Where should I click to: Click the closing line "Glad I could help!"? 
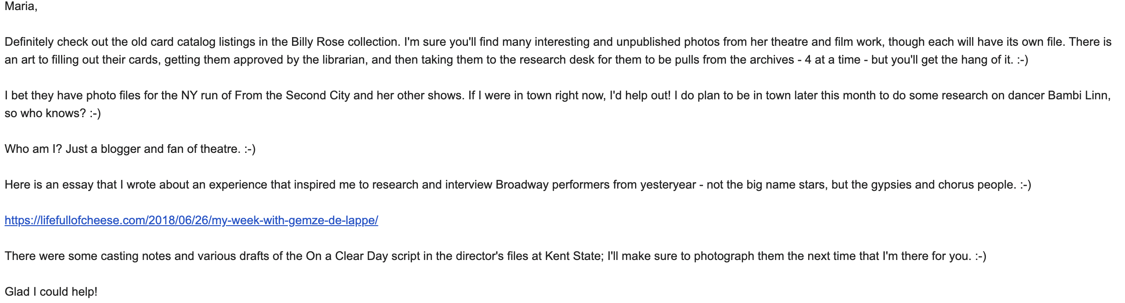51,292
